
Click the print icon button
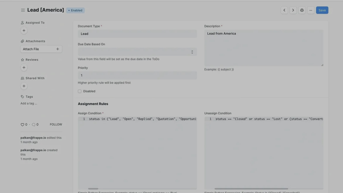tap(302, 10)
